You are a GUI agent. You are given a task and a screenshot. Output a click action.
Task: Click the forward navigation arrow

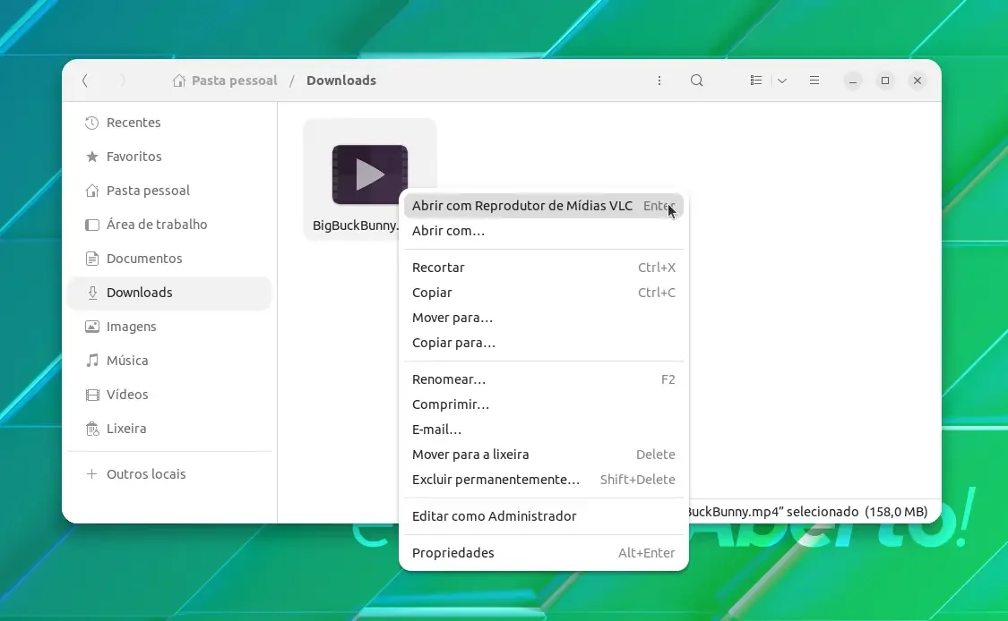click(123, 81)
